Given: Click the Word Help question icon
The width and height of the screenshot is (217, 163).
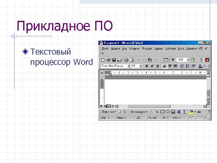Looking at the screenshot, I should click(193, 60).
